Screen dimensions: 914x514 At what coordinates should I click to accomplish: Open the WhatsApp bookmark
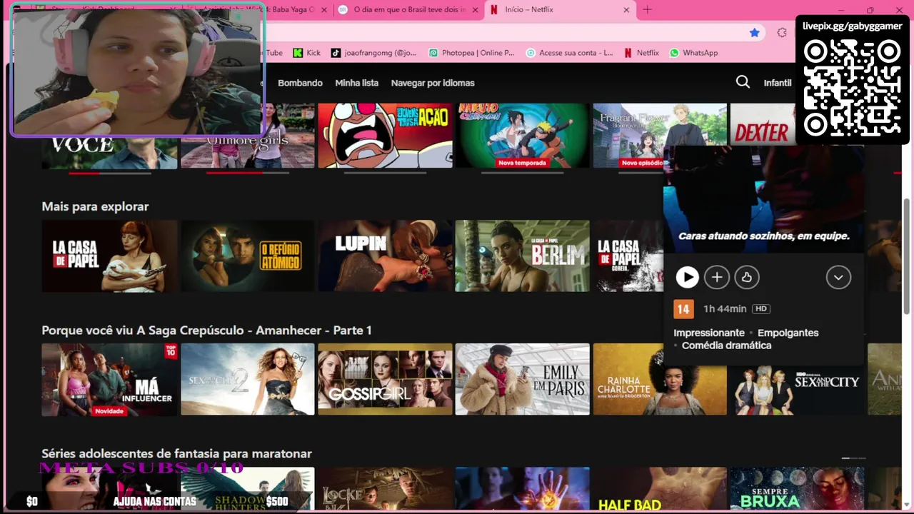coord(693,53)
